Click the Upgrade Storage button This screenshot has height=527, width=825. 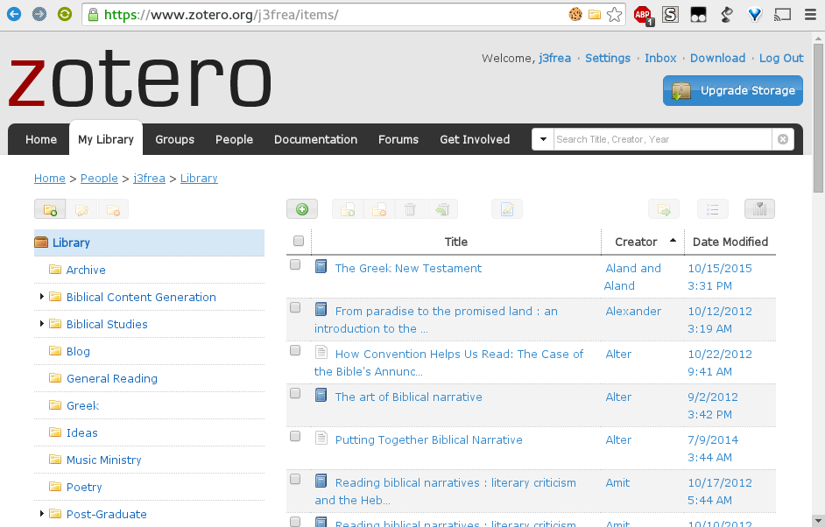coord(733,90)
